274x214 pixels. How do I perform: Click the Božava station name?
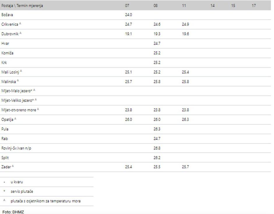click(x=7, y=15)
